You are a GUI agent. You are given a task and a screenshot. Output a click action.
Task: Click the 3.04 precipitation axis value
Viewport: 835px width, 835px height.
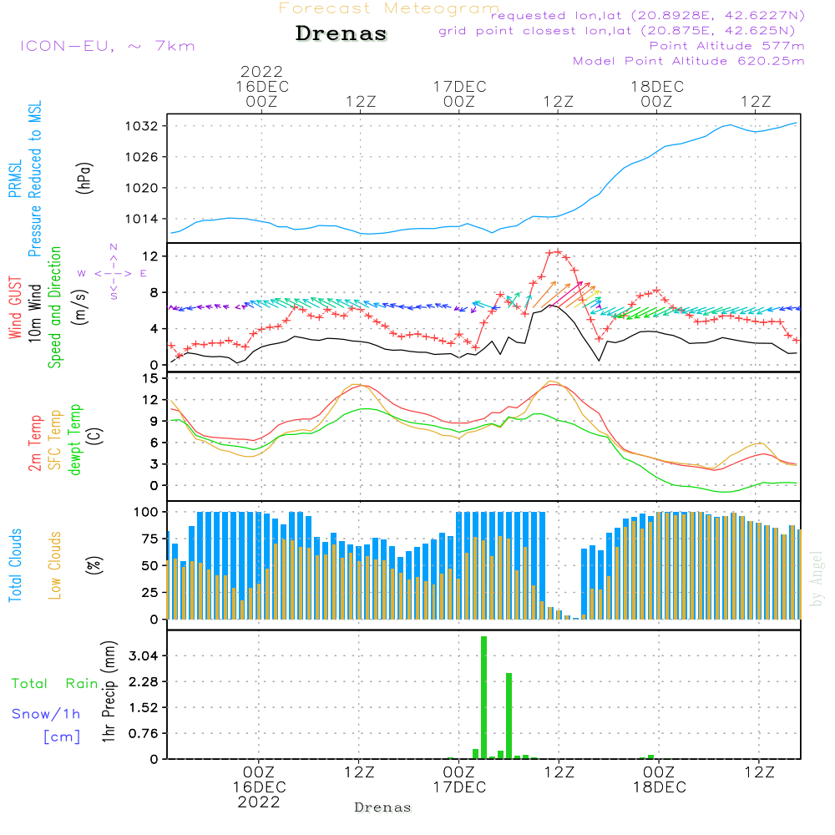(144, 655)
